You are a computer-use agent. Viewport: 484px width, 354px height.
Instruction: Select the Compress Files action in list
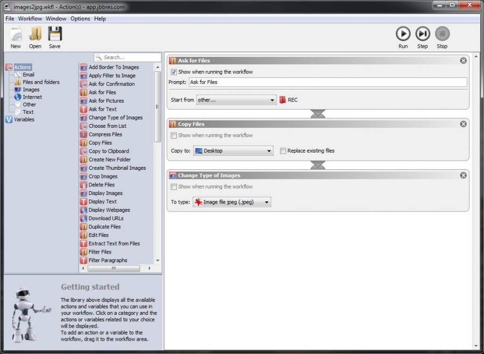click(x=105, y=134)
